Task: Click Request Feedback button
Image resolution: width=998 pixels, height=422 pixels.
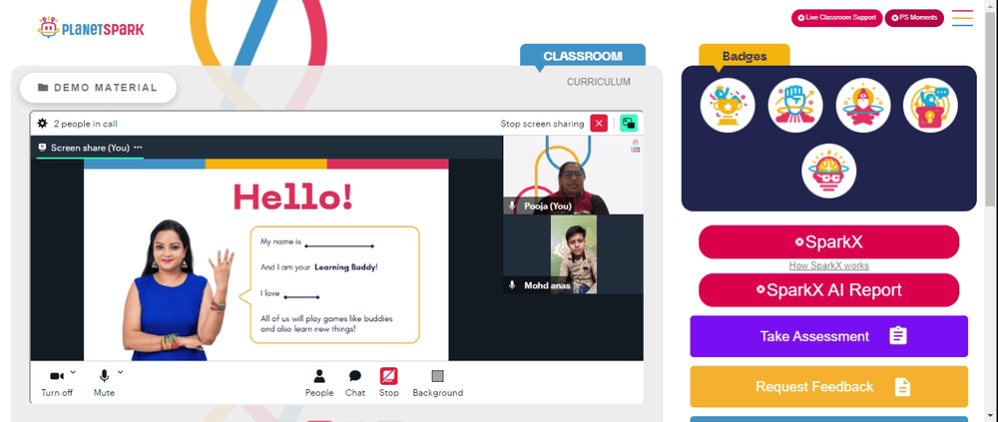Action: (828, 386)
